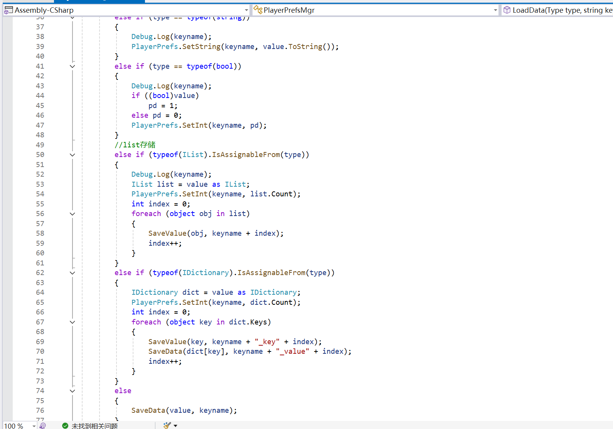Open the Assembly-CSharp project dropdown

[x=246, y=10]
